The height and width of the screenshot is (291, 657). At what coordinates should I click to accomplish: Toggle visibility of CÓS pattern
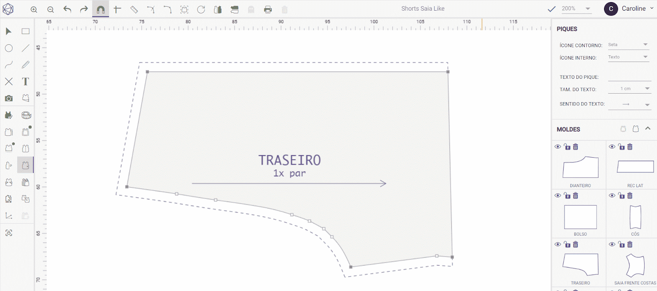[x=612, y=195]
